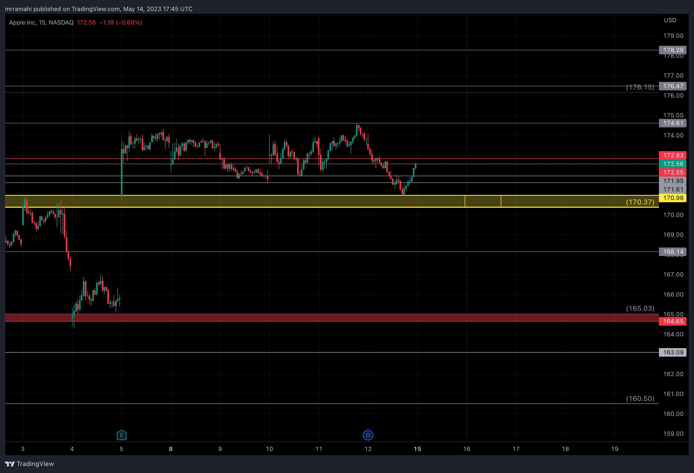Select the 178.28 horizontal line label

pos(672,50)
